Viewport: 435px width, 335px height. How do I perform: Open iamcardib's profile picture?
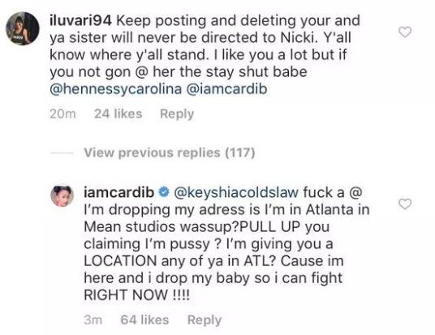point(62,195)
